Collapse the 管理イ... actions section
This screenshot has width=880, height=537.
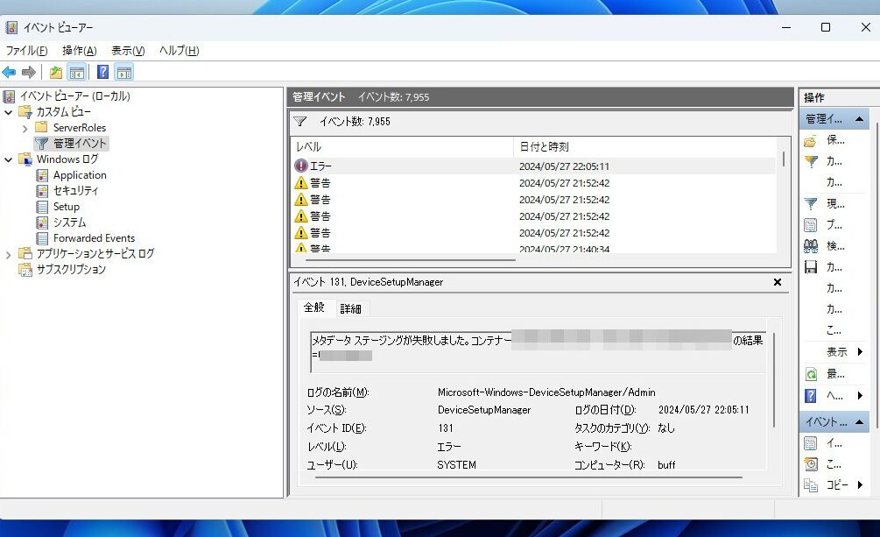859,119
